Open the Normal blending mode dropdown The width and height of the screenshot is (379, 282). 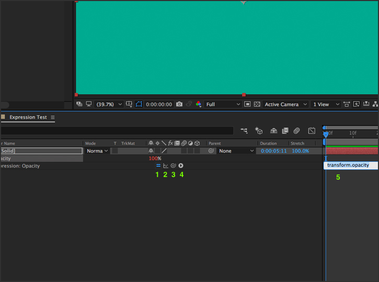(x=97, y=151)
